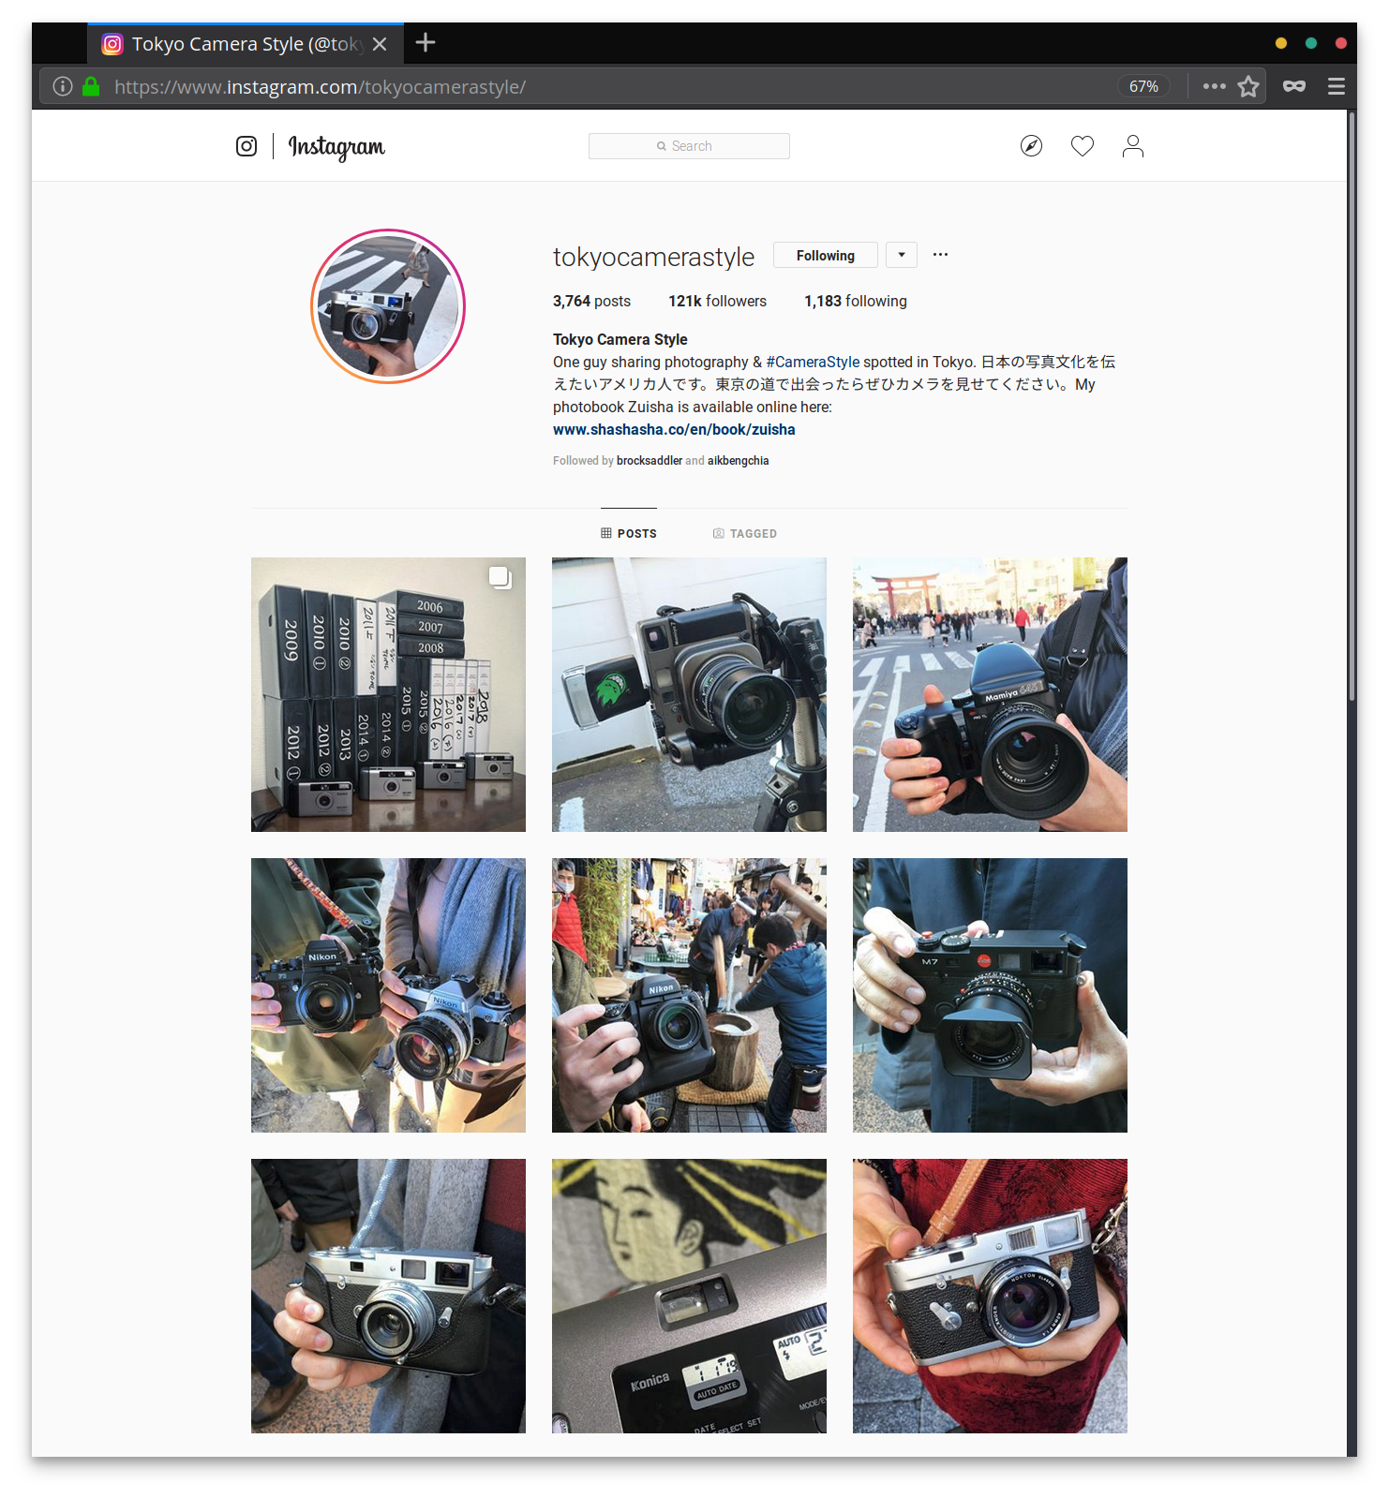Click the '3,764 posts' count text
1389x1498 pixels.
[591, 301]
